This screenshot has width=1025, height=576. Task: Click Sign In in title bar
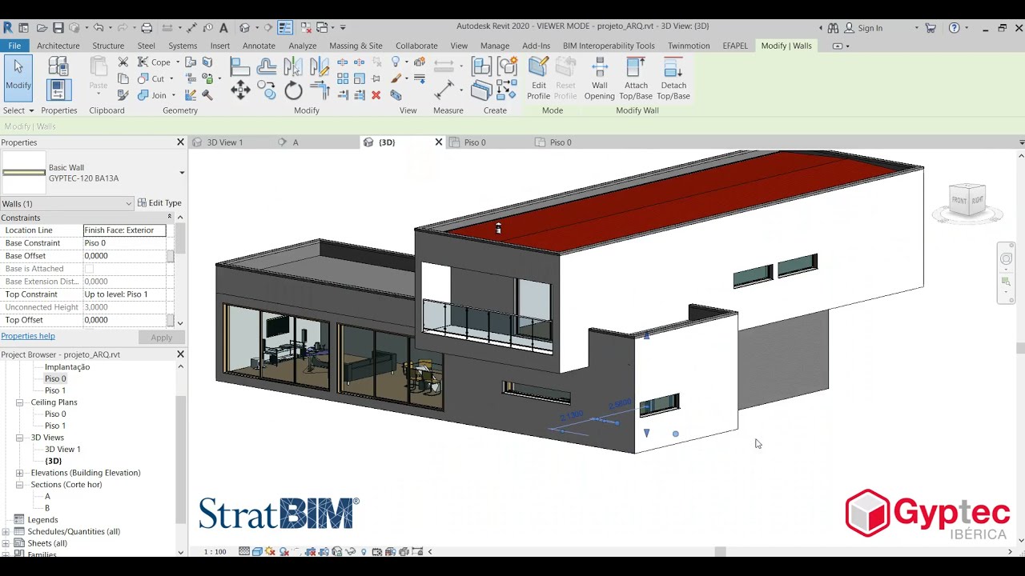pos(870,28)
